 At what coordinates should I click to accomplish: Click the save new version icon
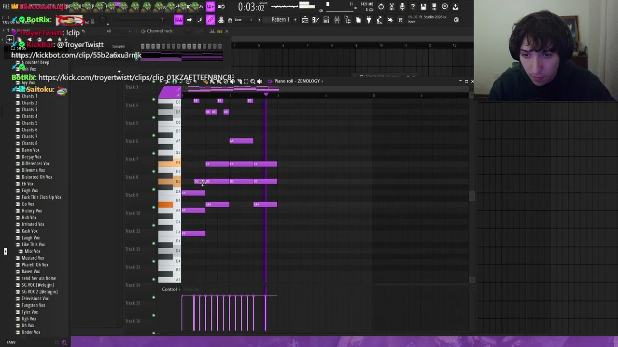pyautogui.click(x=434, y=6)
